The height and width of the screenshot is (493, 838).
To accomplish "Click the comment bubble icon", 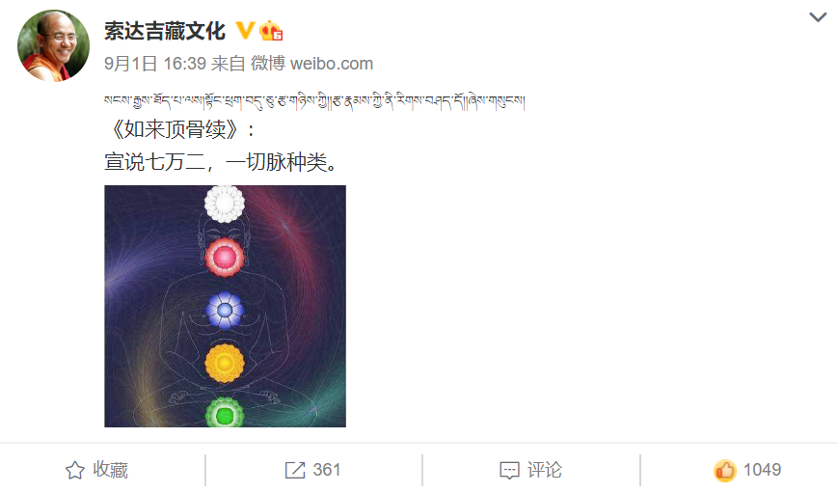I will coord(509,471).
